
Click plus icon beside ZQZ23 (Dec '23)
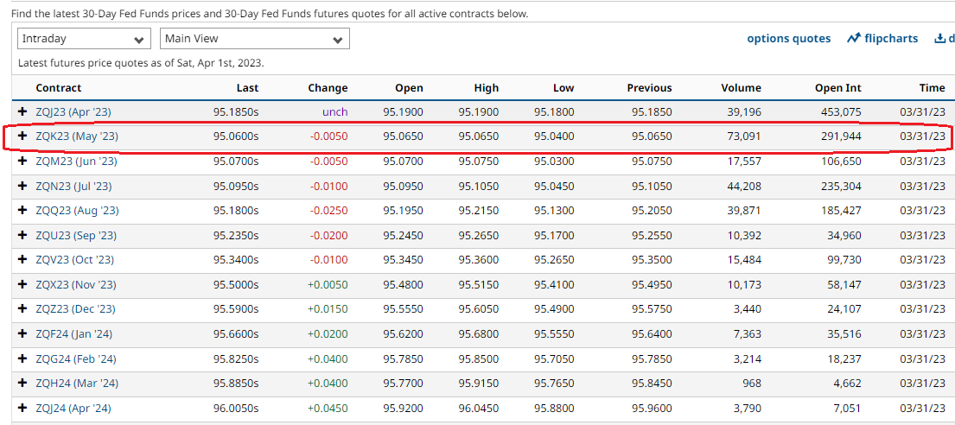(23, 309)
